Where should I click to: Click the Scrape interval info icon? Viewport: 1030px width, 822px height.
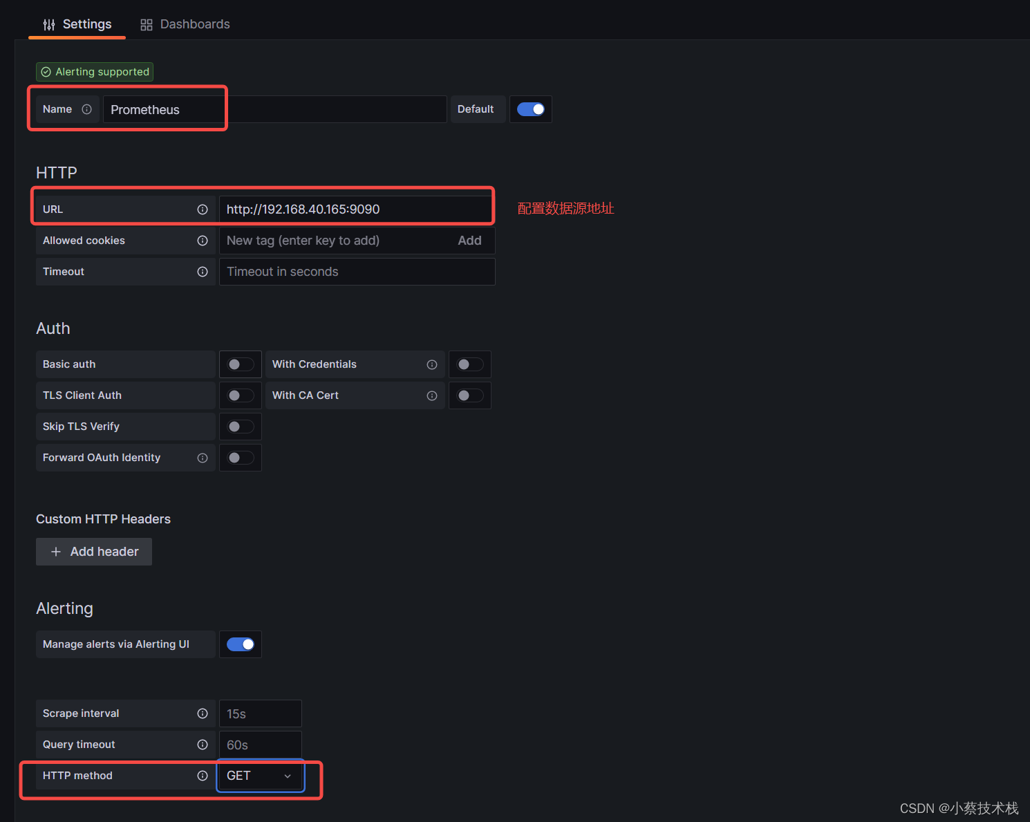203,713
